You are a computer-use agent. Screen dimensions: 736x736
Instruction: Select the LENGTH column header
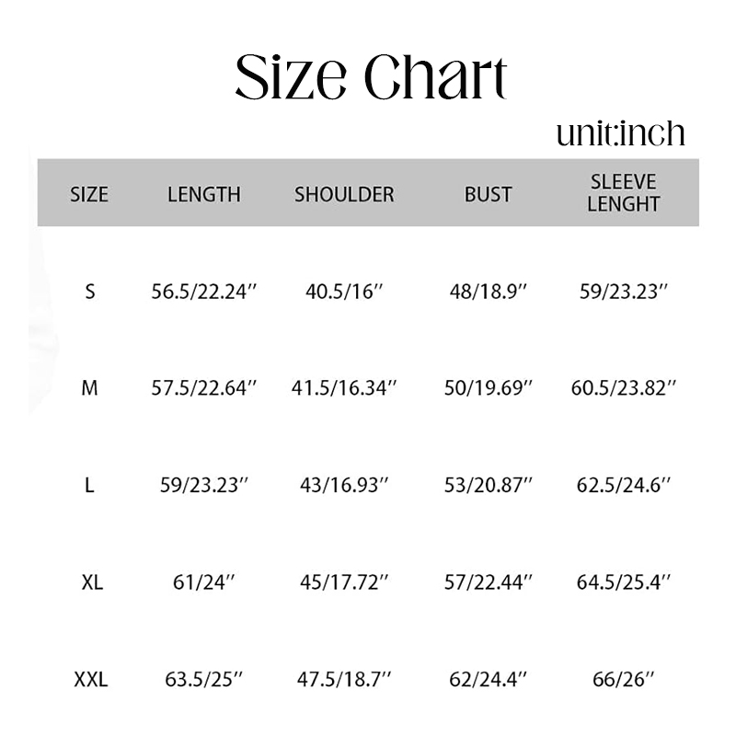pos(204,194)
